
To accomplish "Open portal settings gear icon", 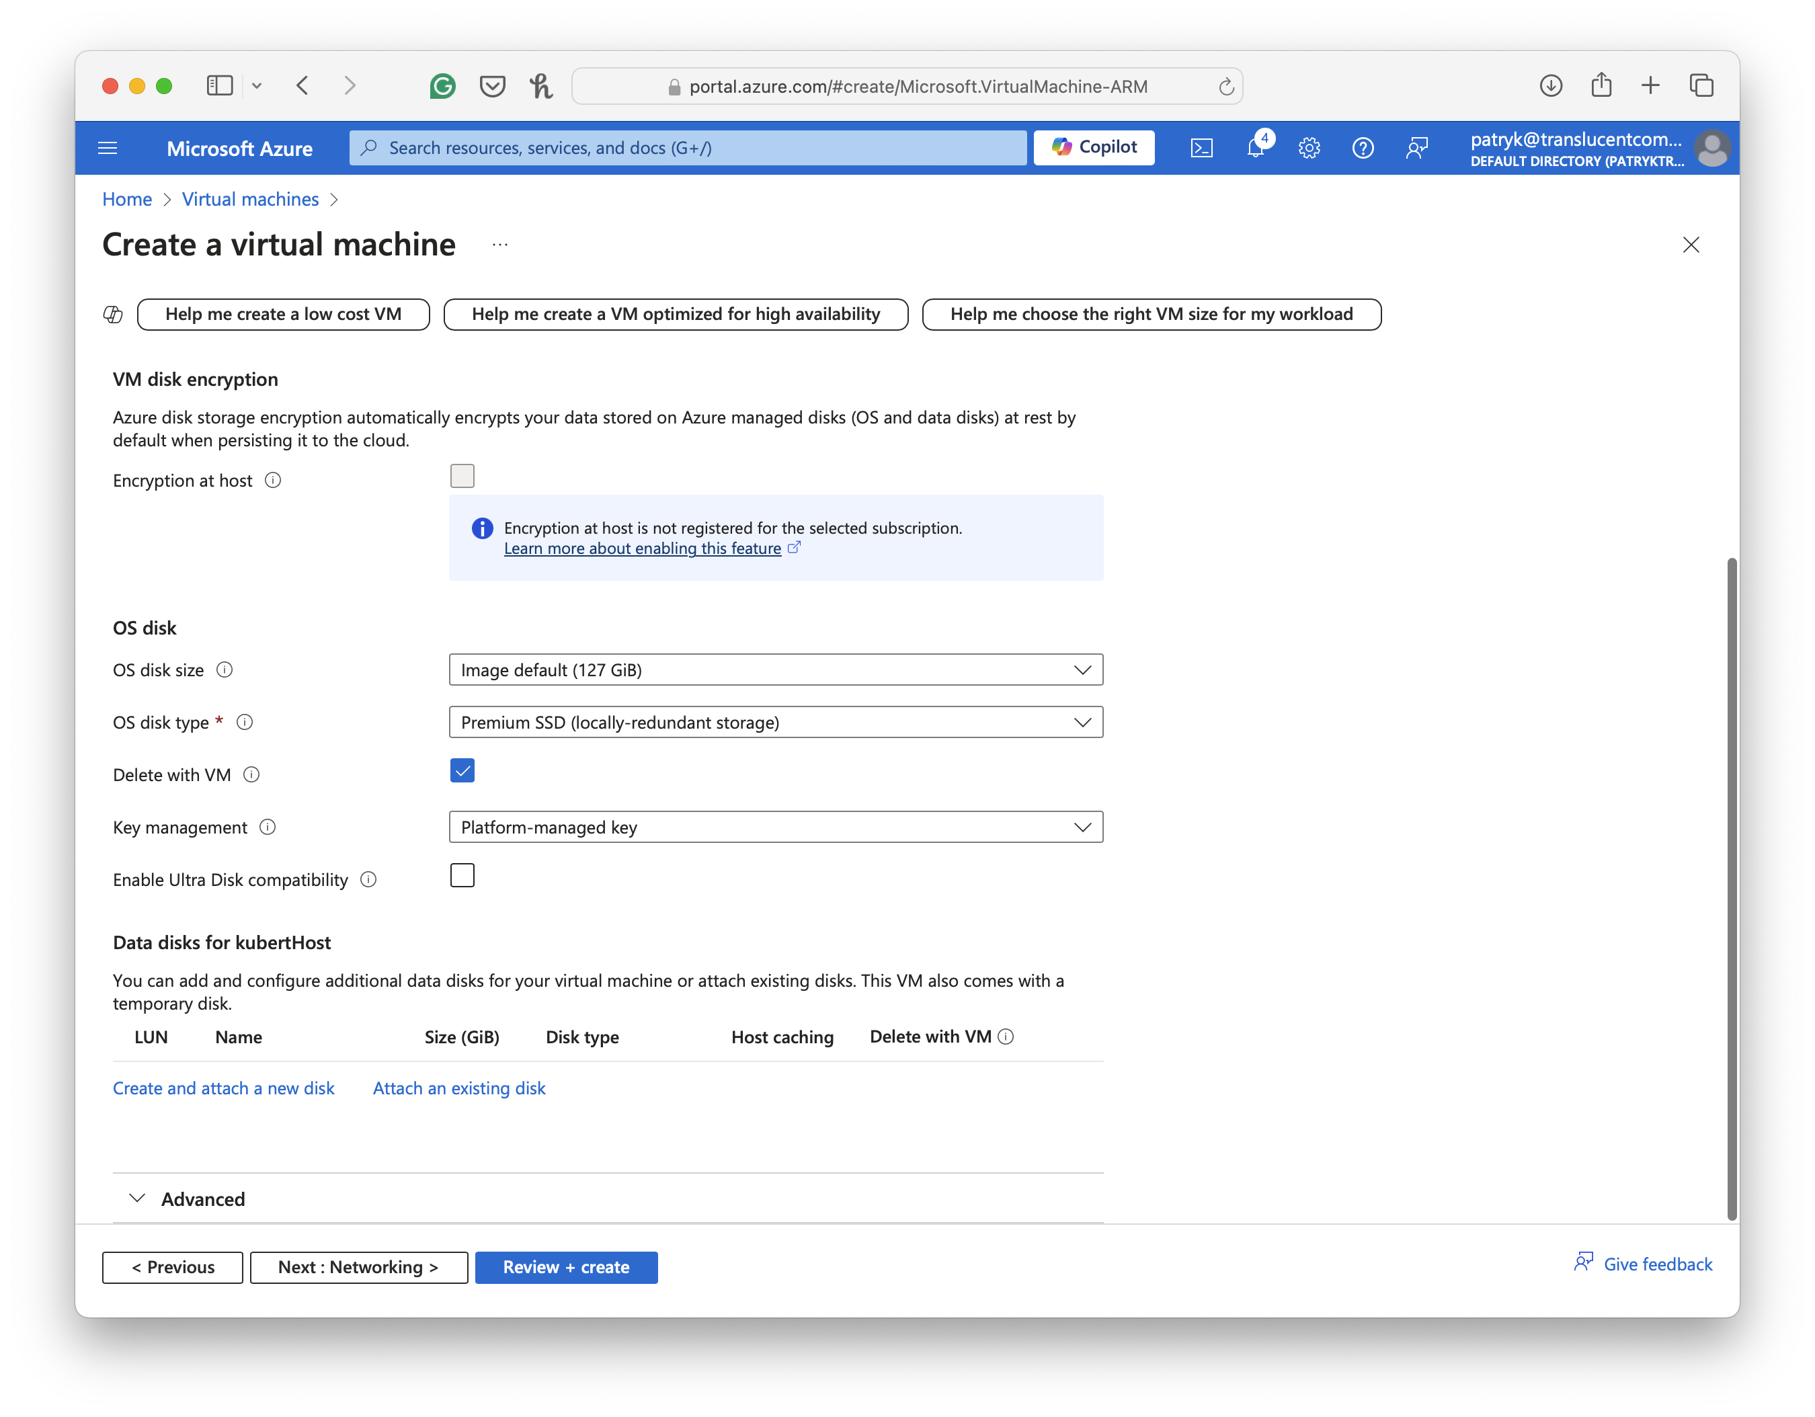I will 1309,148.
